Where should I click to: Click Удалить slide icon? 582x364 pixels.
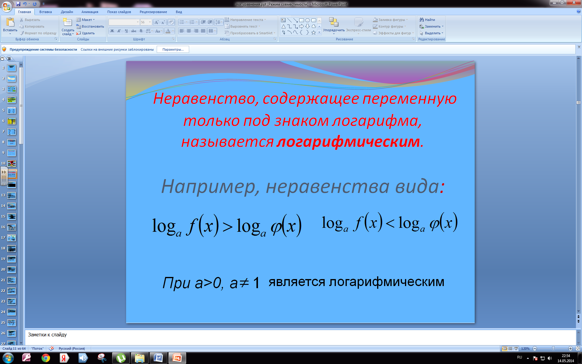coord(79,33)
